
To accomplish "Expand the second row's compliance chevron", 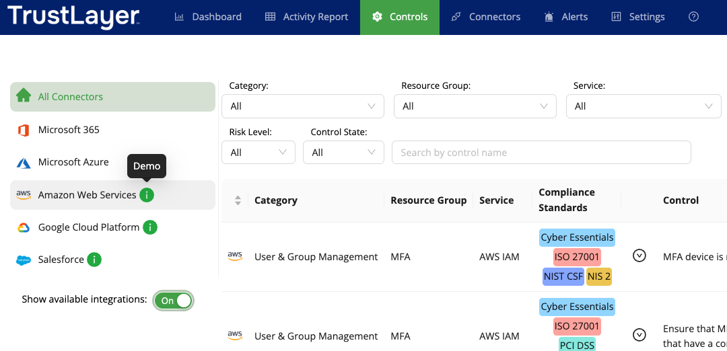I will pos(639,335).
